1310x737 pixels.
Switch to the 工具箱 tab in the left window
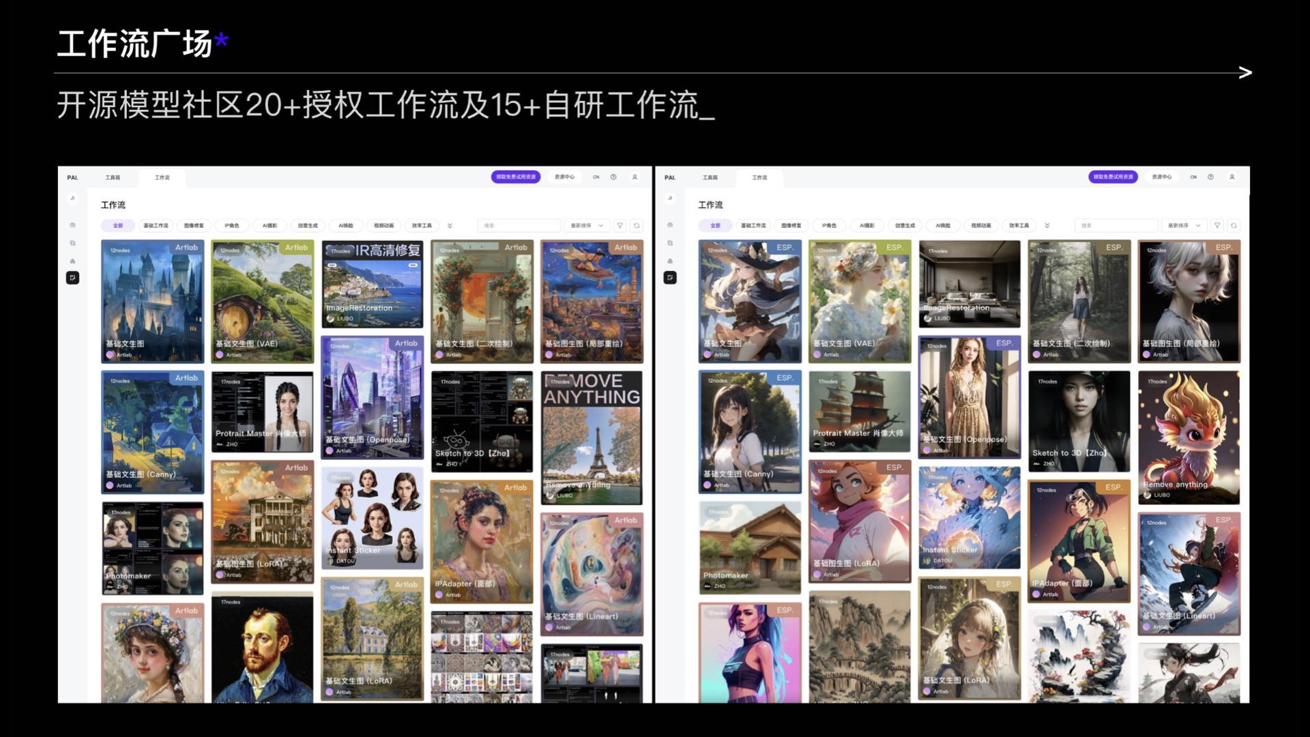[113, 177]
